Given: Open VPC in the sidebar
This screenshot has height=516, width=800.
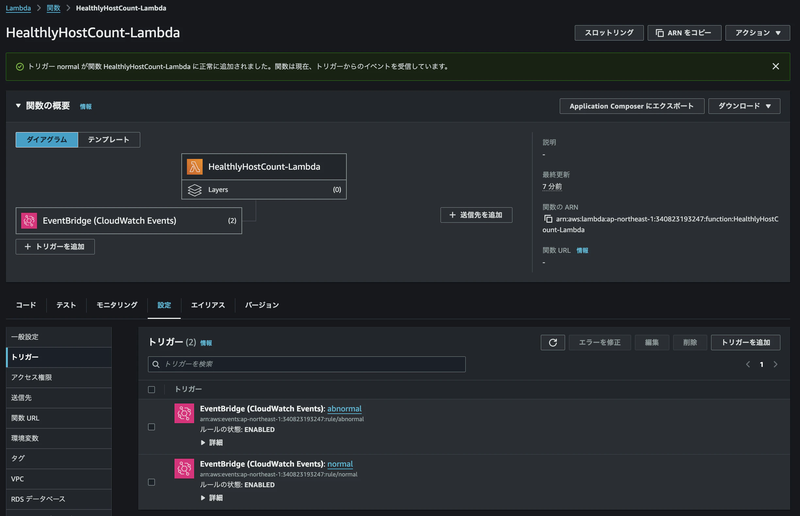Looking at the screenshot, I should [x=59, y=479].
